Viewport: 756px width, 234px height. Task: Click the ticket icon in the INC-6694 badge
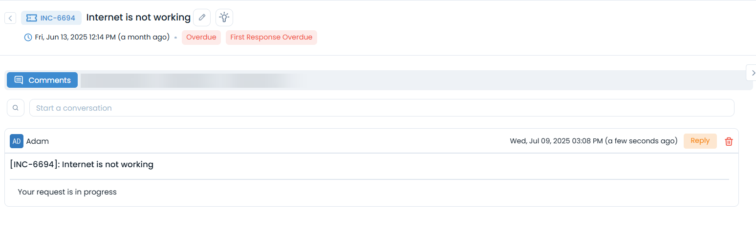(x=31, y=18)
